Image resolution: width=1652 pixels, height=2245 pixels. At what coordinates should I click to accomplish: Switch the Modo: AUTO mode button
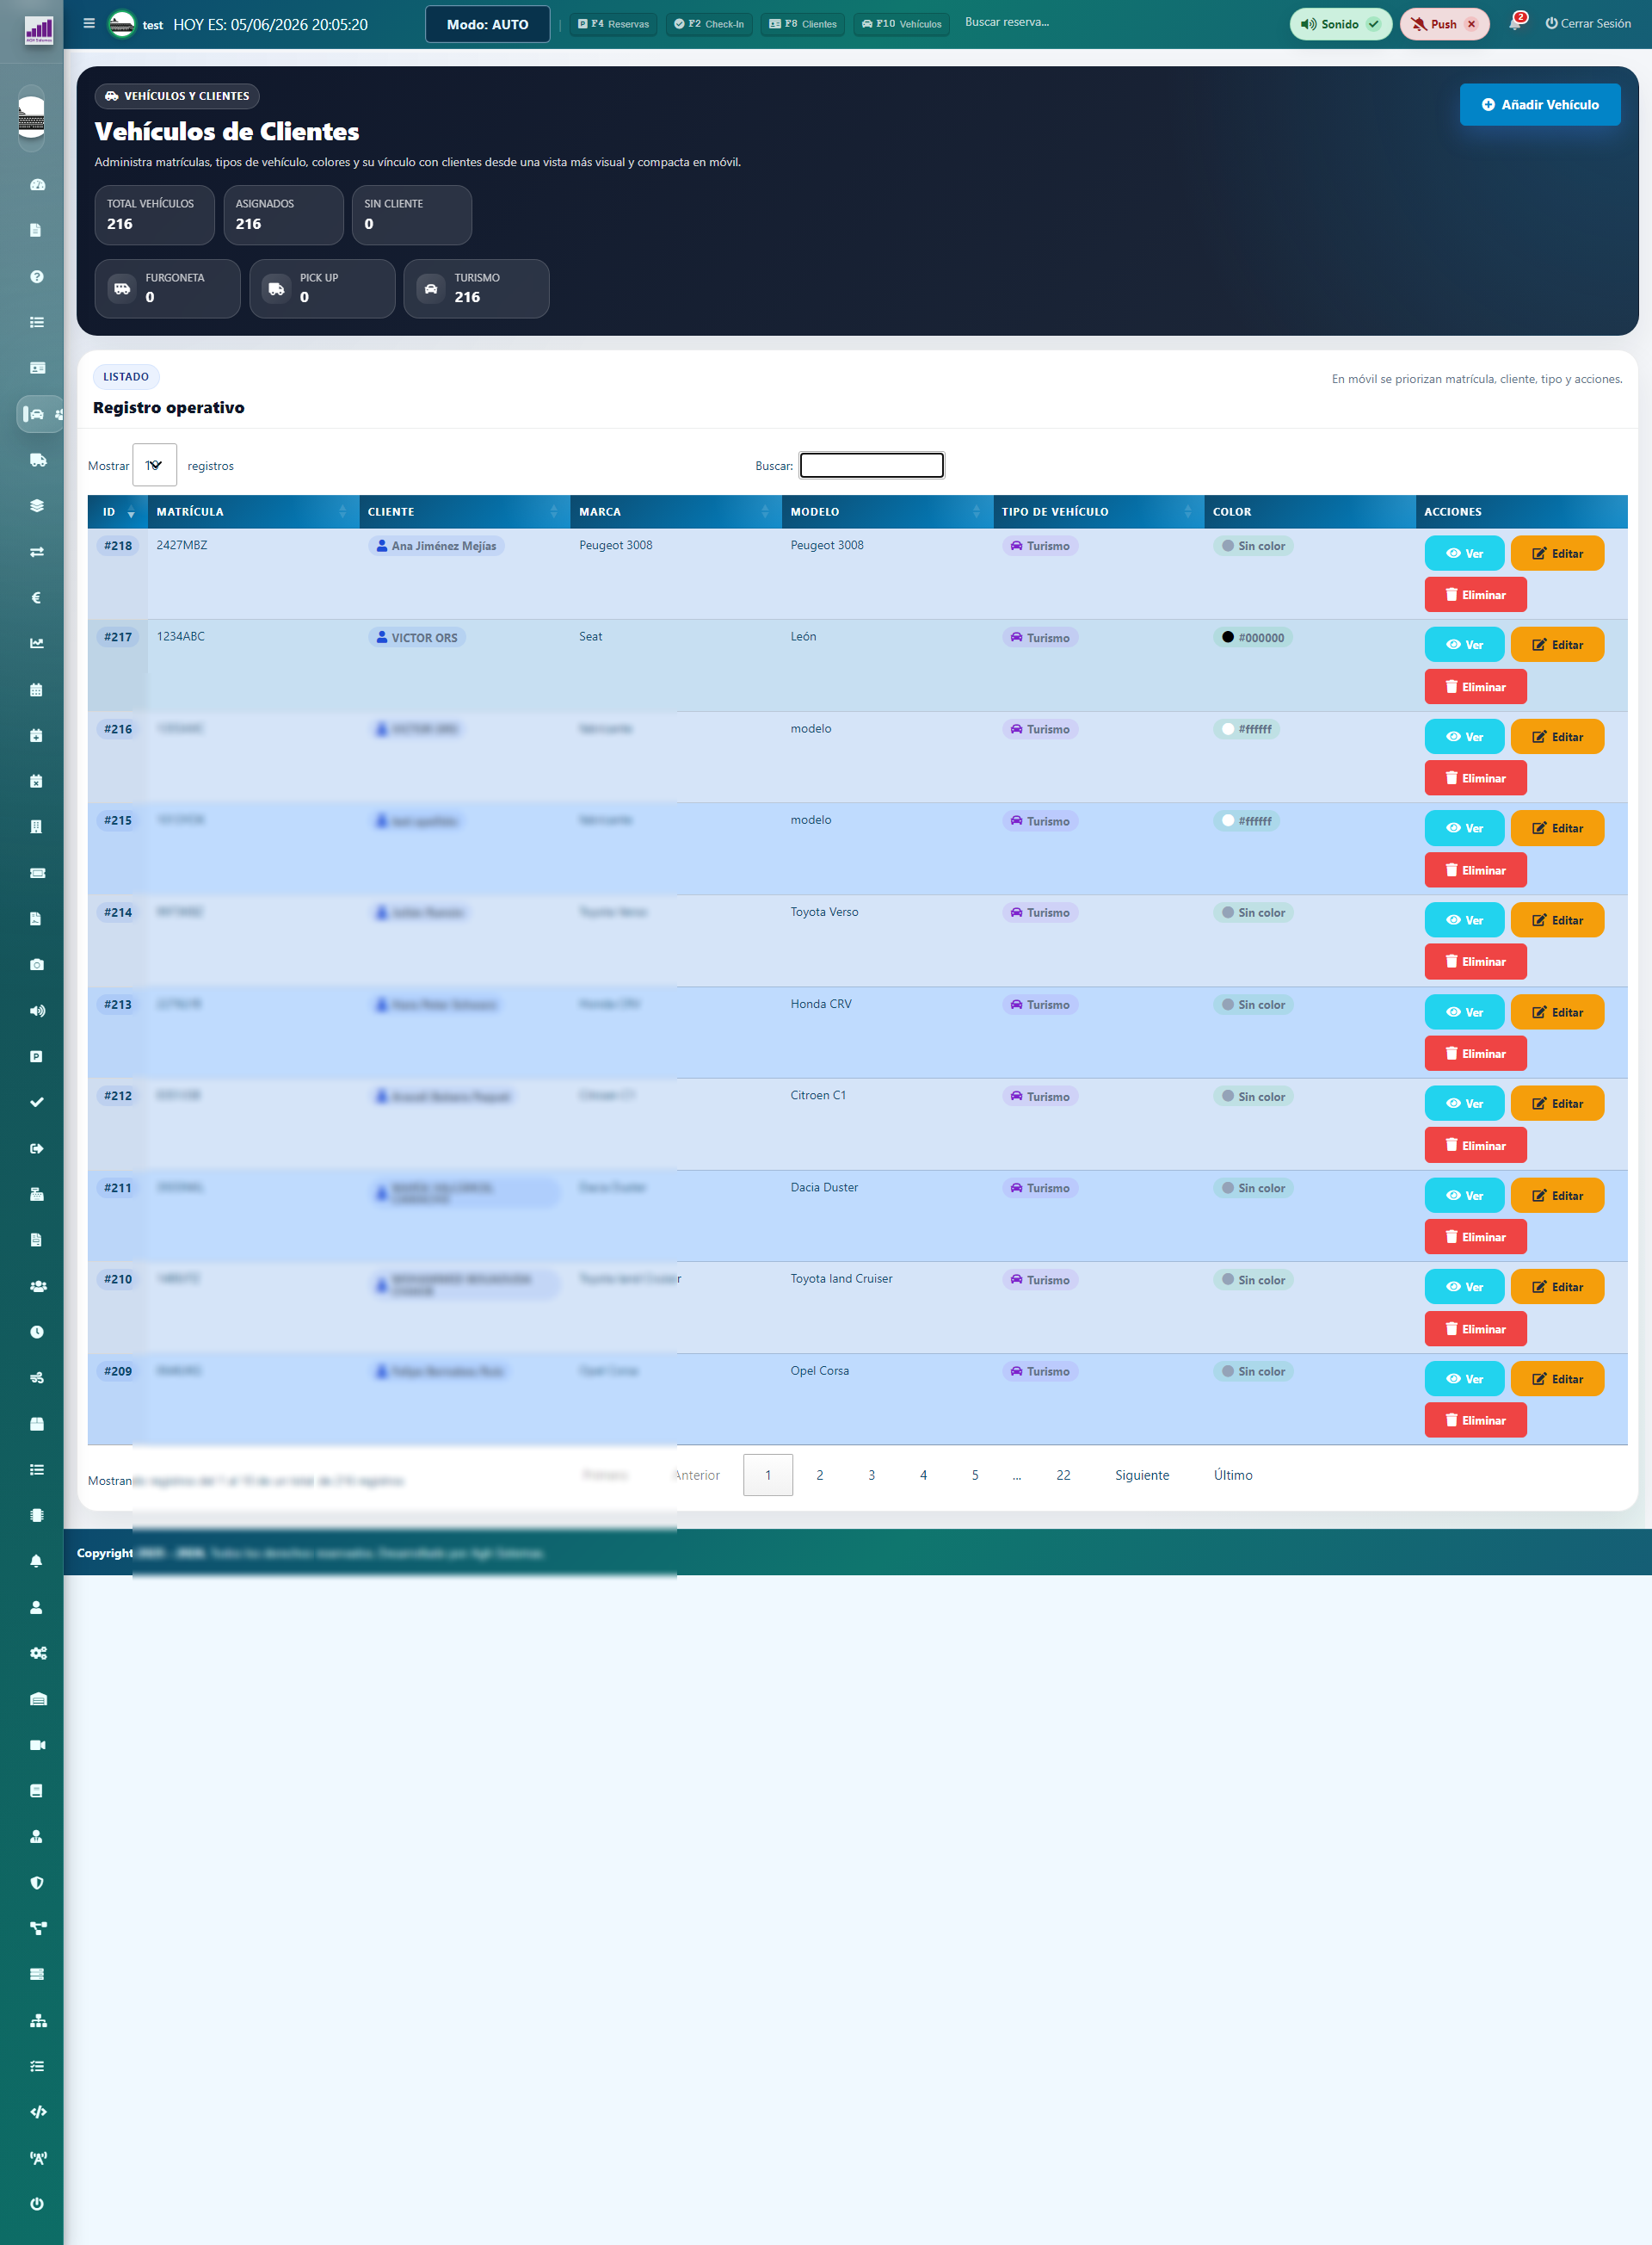click(487, 24)
